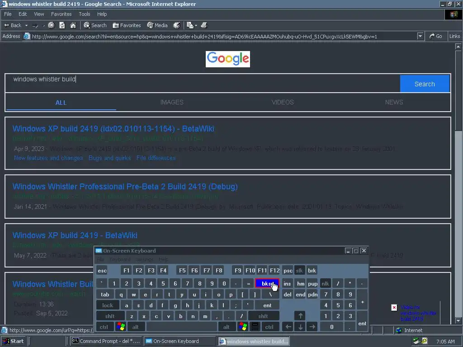The image size is (463, 347).
Task: Tap the down arrow key on On-Screen Keyboard
Action: [300, 327]
